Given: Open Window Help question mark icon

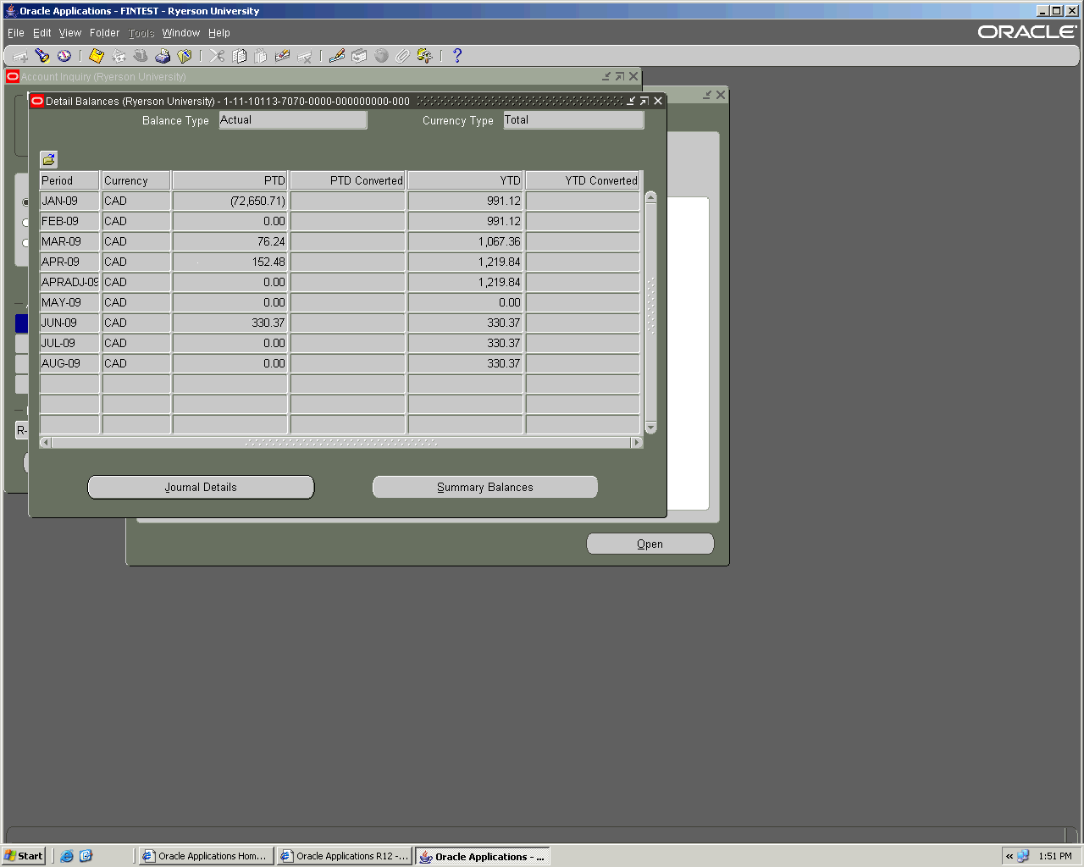Looking at the screenshot, I should click(457, 56).
